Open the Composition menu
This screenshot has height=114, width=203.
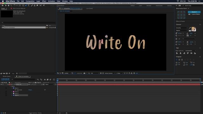point(30,1)
